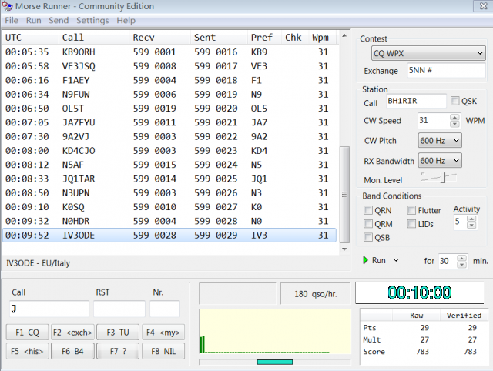Click the log scrollbar thumb

(x=344, y=195)
